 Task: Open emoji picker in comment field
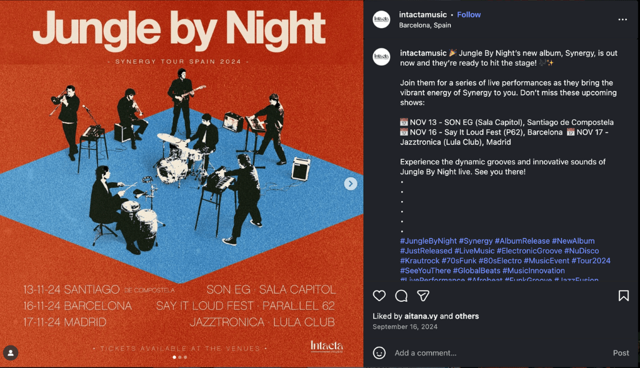coord(379,353)
